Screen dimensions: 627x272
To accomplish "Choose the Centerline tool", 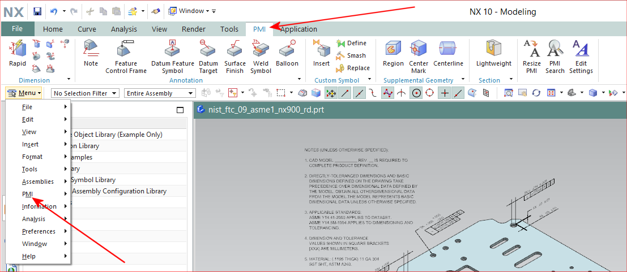I will [448, 53].
